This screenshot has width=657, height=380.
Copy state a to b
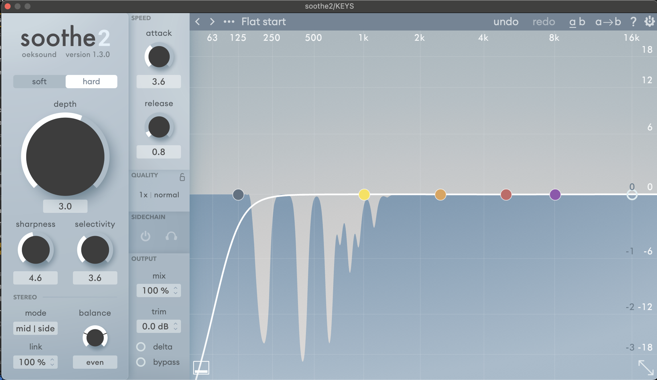click(608, 22)
